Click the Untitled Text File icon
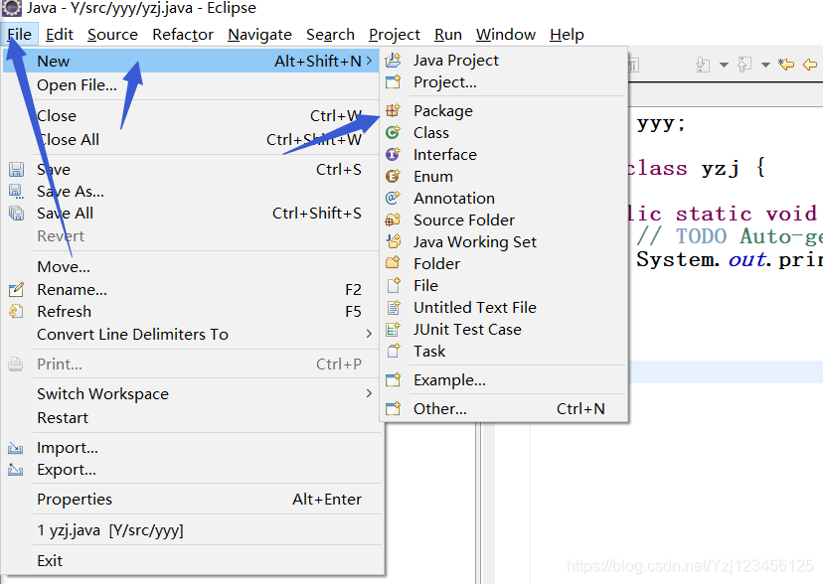The height and width of the screenshot is (584, 823). tap(394, 308)
